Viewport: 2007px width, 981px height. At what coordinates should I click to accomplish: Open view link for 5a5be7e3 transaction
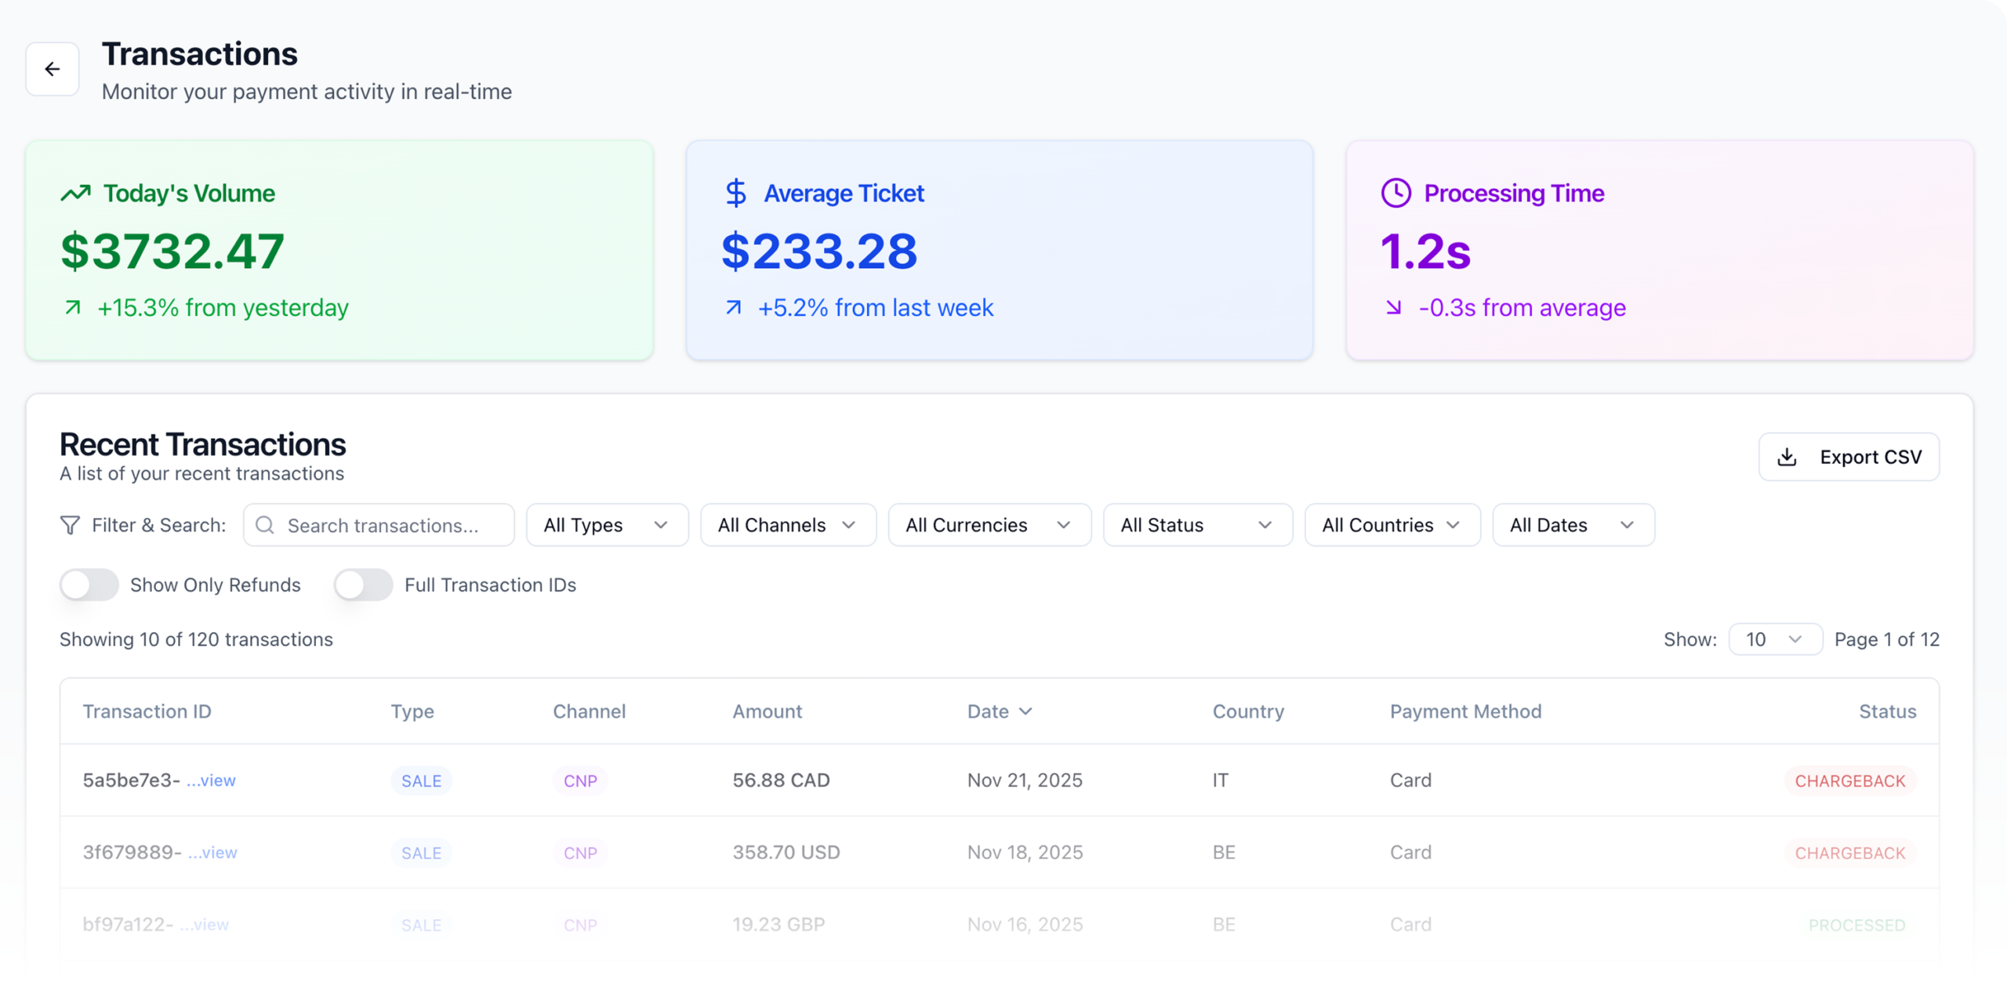(212, 780)
